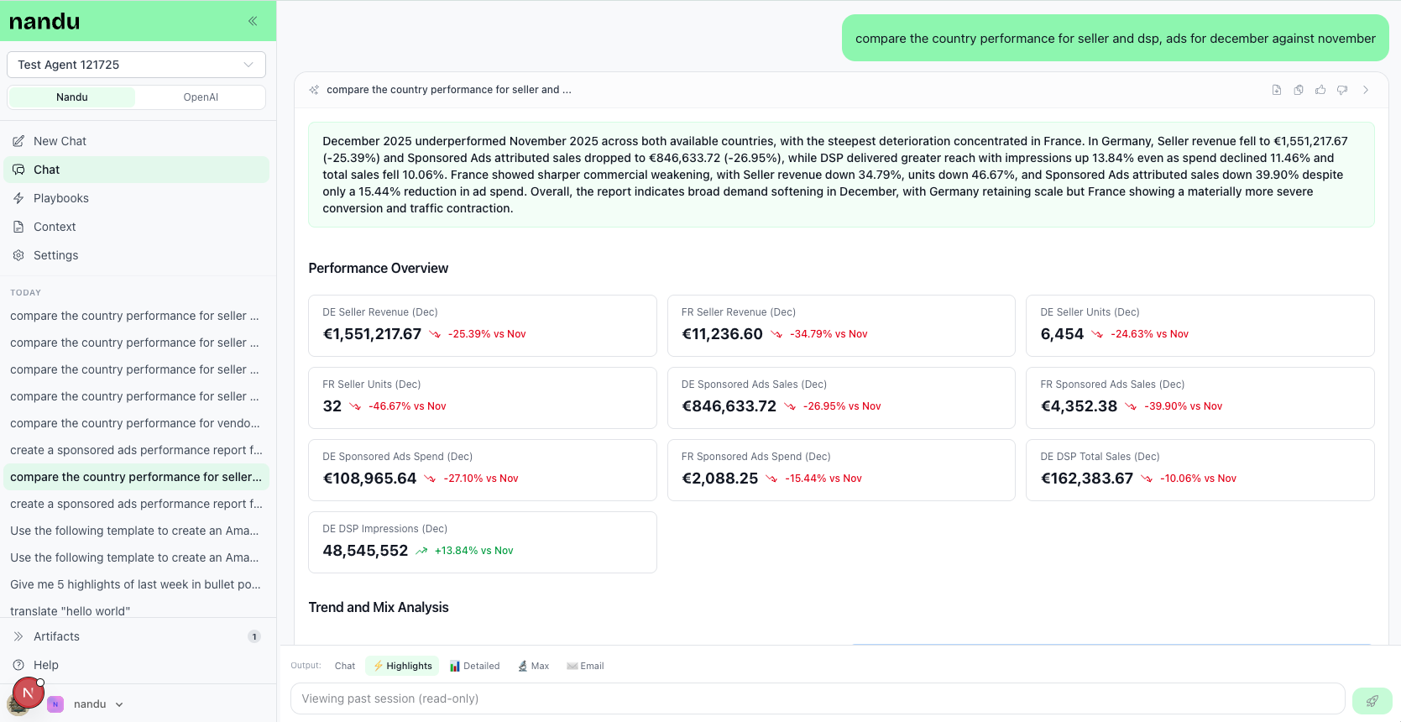Open Playbooks in the sidebar
This screenshot has width=1401, height=722.
60,198
